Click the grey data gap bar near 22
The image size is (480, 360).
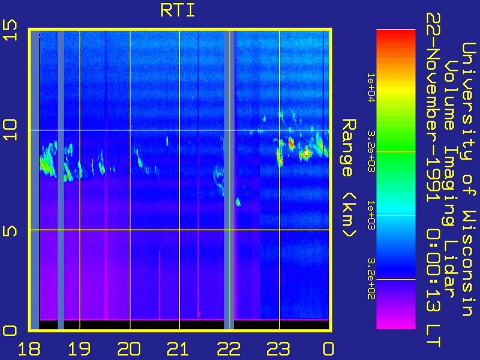pyautogui.click(x=229, y=180)
